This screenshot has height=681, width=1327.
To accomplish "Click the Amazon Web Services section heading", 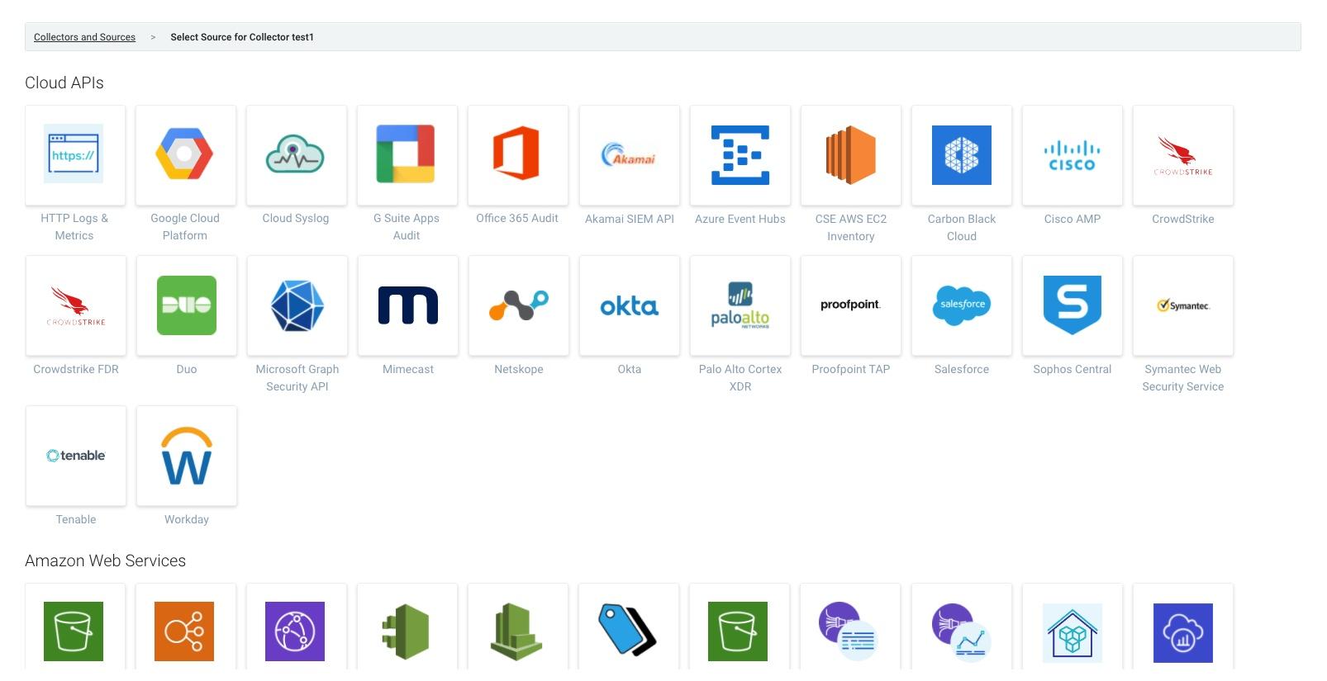I will [x=106, y=560].
